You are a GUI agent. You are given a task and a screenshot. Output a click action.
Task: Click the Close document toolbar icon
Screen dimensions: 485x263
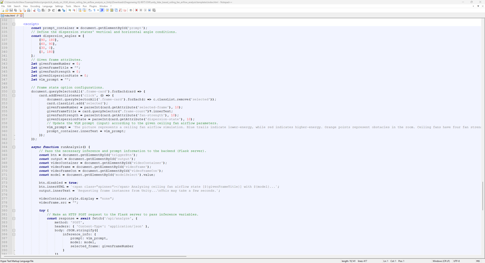click(20, 10)
